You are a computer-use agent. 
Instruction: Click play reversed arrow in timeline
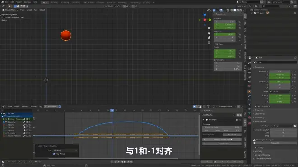pyautogui.click(x=122, y=162)
